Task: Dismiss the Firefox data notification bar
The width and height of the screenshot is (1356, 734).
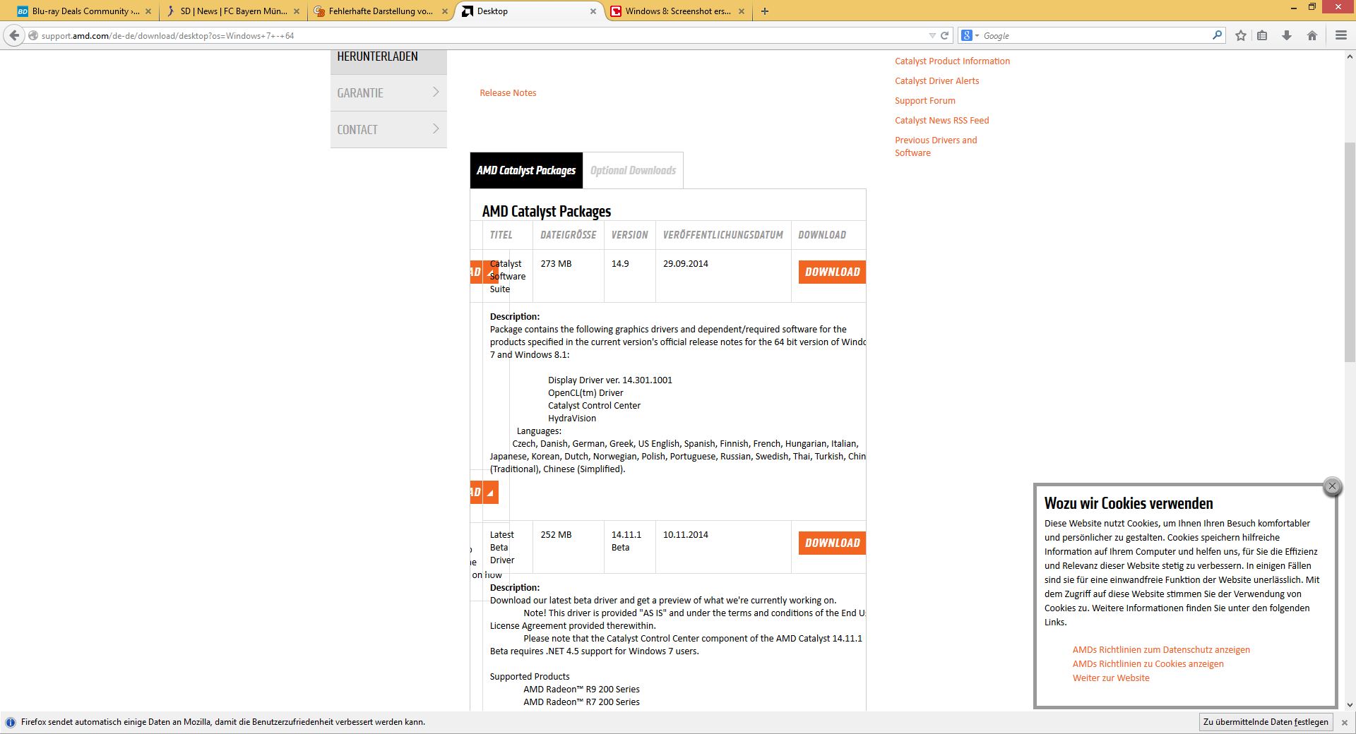Action: point(1344,722)
